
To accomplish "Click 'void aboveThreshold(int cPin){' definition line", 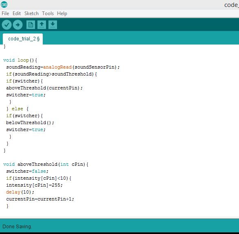I will (x=46, y=164).
